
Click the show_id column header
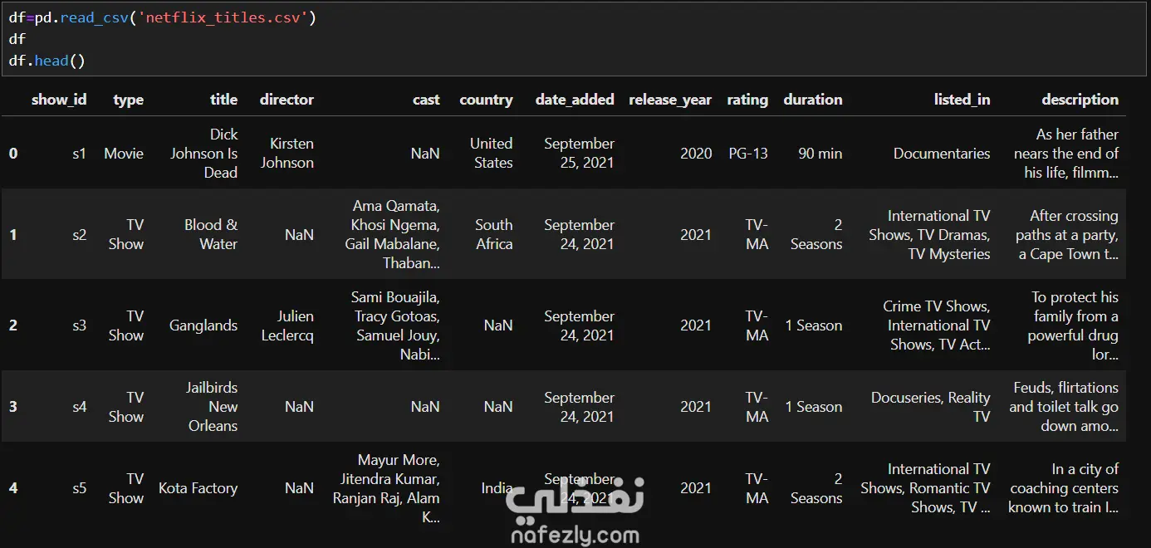(59, 100)
